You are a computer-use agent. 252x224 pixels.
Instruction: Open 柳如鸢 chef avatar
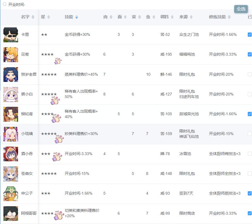coord(11,114)
